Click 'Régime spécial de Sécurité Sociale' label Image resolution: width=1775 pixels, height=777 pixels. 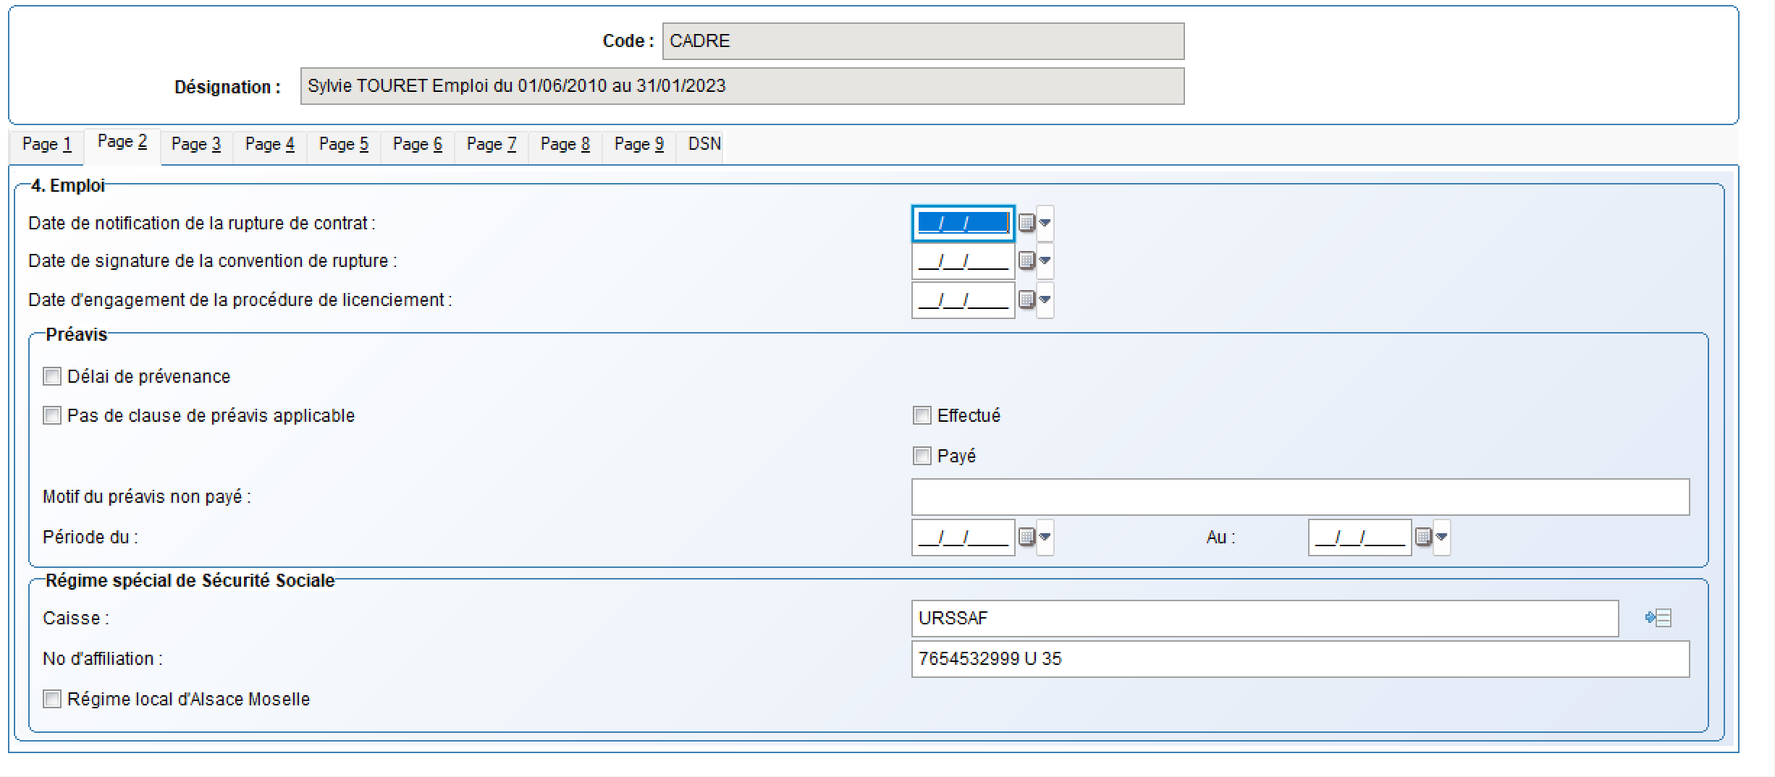pyautogui.click(x=190, y=581)
